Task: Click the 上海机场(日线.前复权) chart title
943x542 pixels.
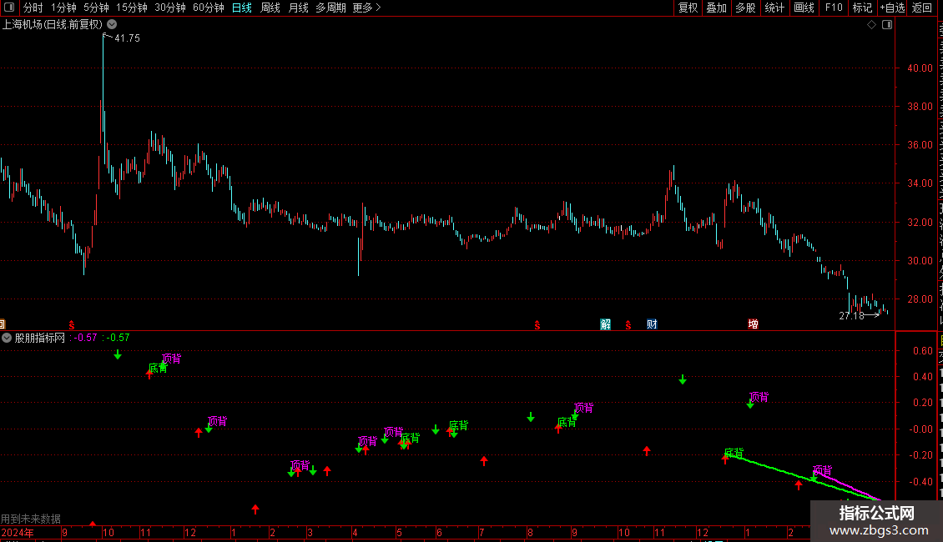Action: pyautogui.click(x=53, y=25)
